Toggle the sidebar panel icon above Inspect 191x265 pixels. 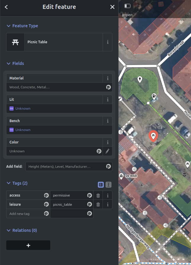pyautogui.click(x=127, y=6)
